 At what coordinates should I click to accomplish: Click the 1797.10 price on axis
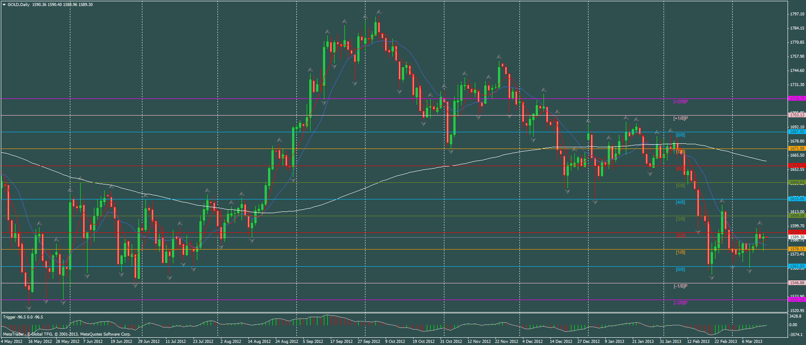click(797, 14)
